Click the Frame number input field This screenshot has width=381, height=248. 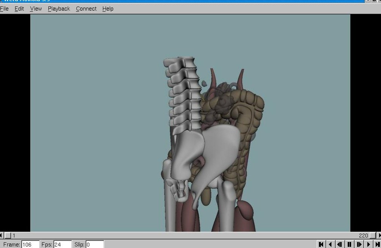point(30,245)
